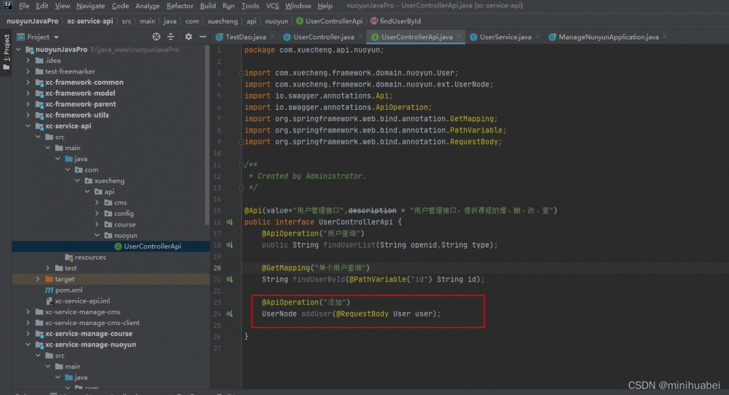This screenshot has width=729, height=395.
Task: Close the UserController.java tab
Action: 360,37
